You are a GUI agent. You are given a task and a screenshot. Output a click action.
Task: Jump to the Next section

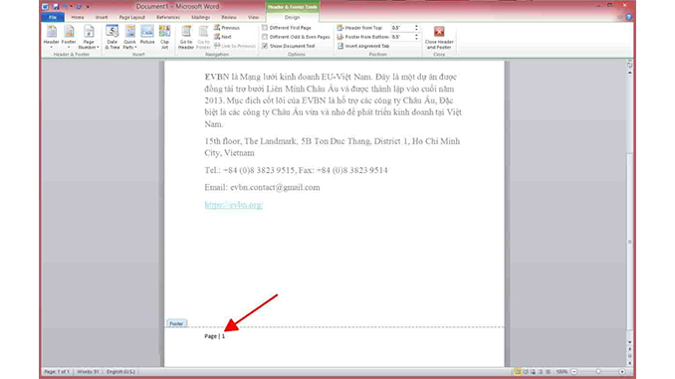(223, 37)
